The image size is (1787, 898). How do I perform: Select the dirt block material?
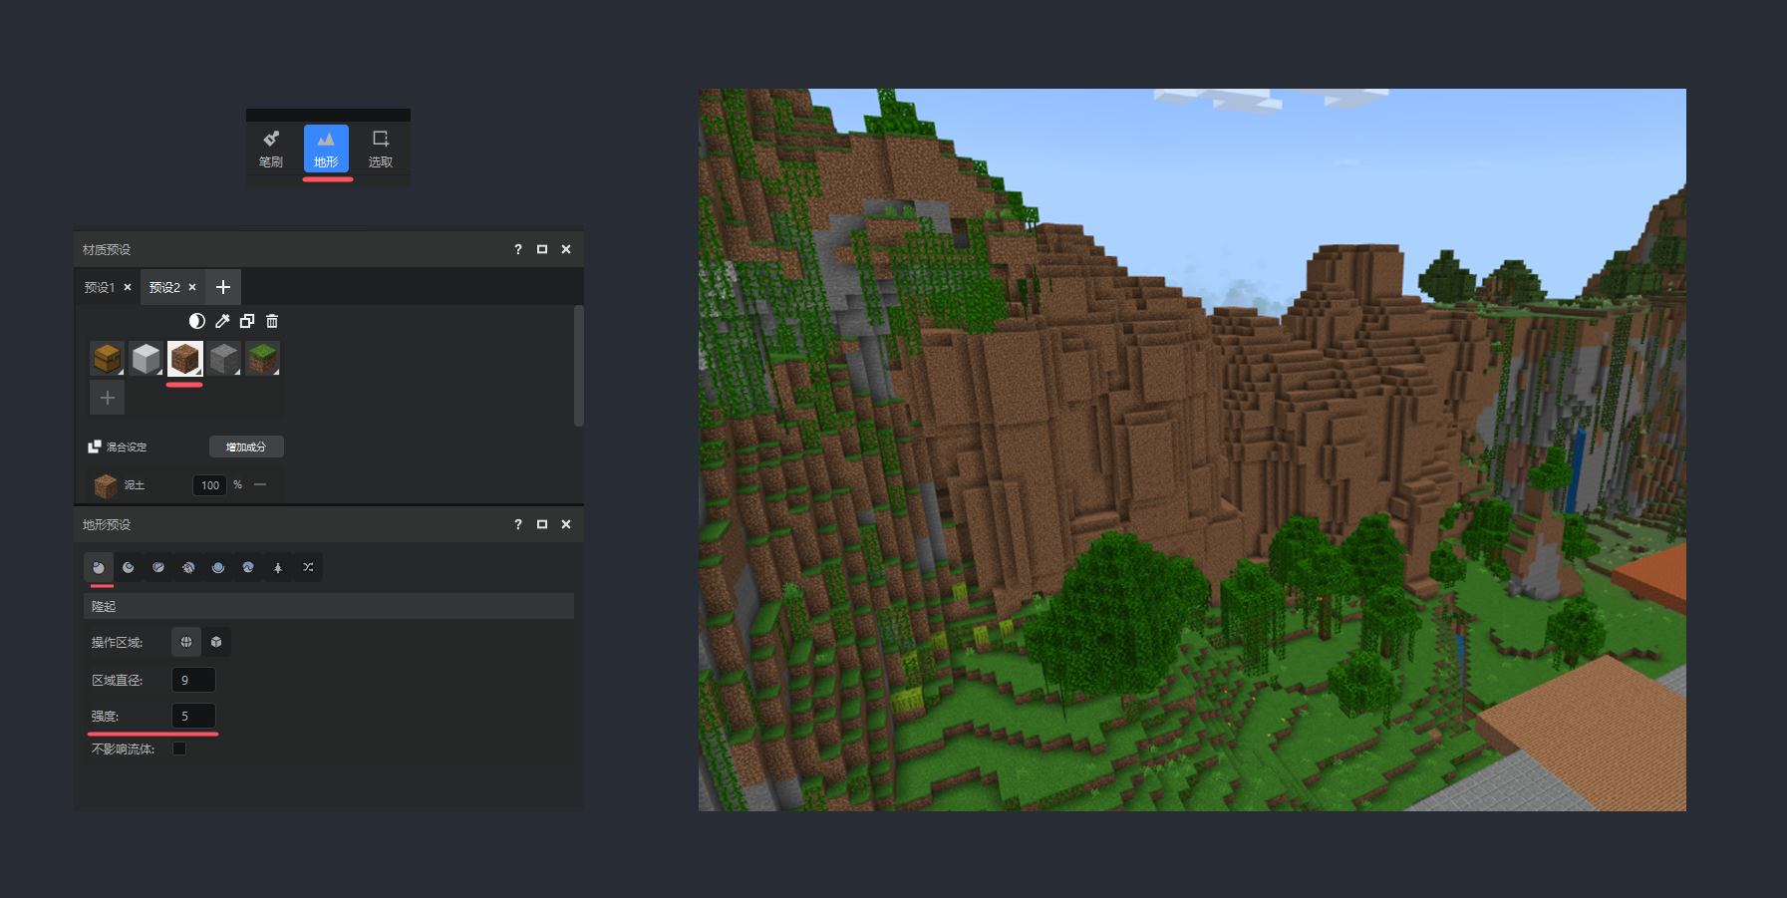(x=185, y=358)
